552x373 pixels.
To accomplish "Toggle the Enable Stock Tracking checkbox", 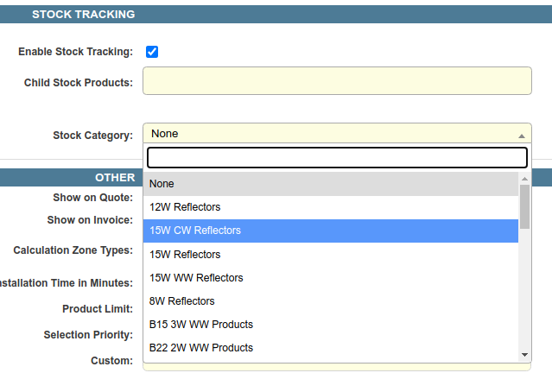I will tap(152, 52).
